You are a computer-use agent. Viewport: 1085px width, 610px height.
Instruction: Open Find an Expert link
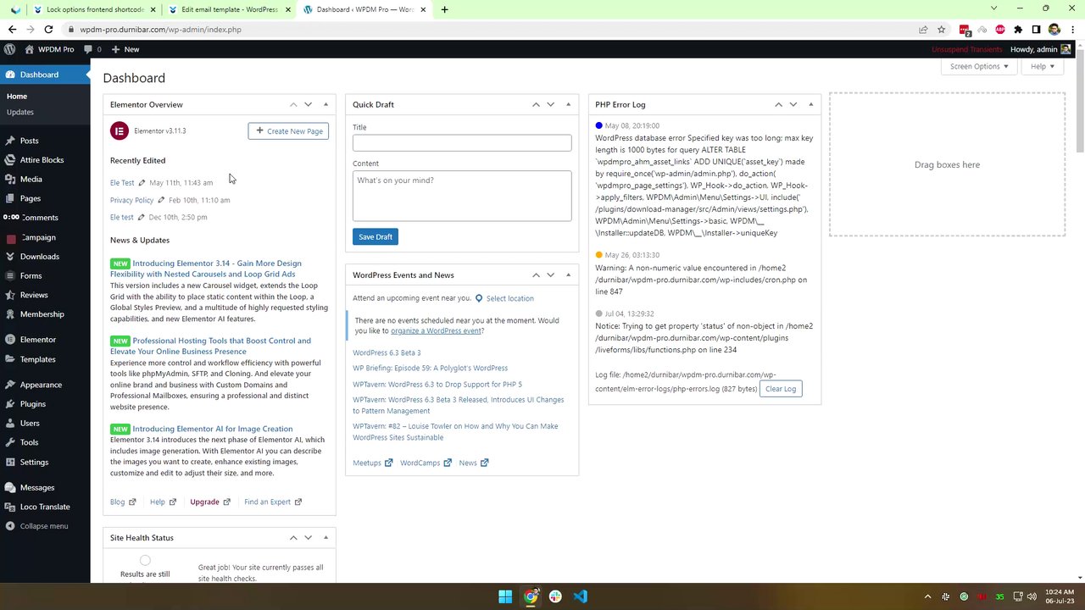[273, 502]
